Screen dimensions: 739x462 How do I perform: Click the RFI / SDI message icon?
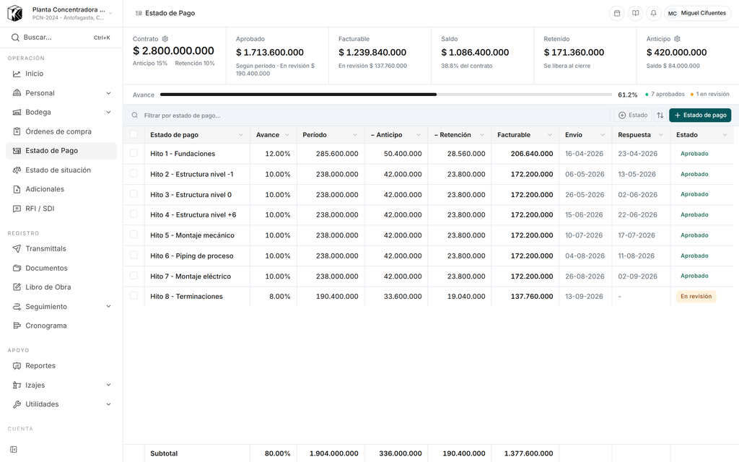pos(17,209)
